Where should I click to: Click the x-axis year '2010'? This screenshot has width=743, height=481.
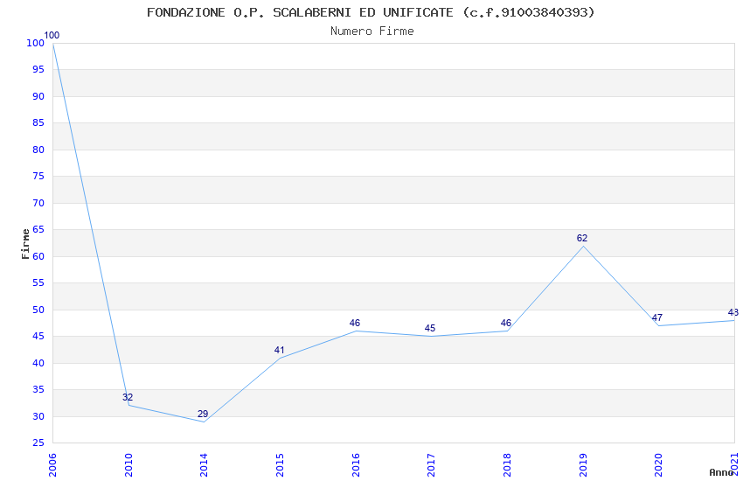[x=128, y=465]
